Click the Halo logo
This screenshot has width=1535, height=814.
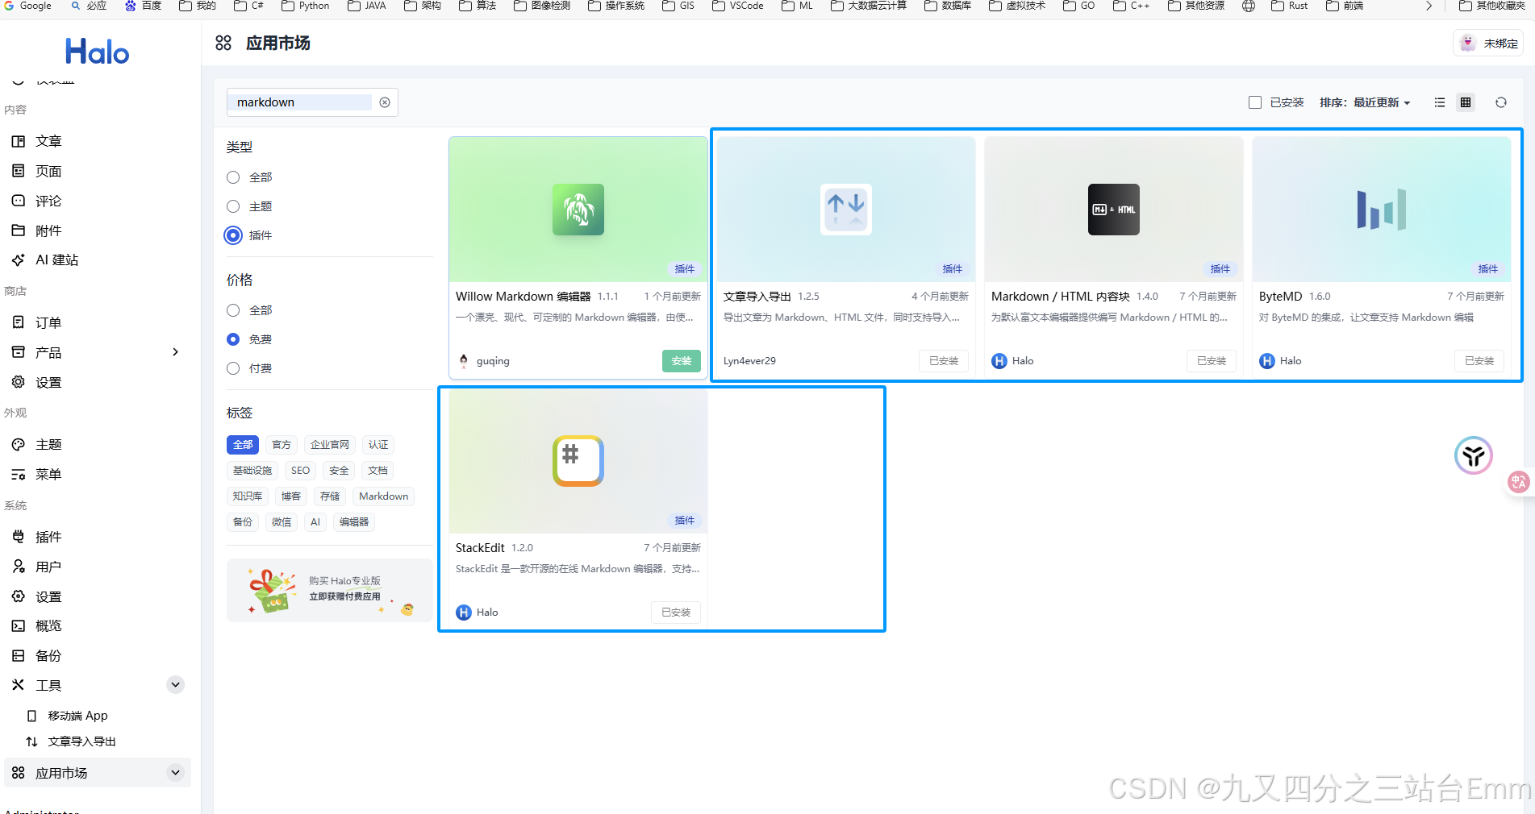tap(98, 52)
